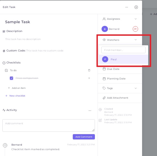Open the Edit Task three-dots menu

127,7
